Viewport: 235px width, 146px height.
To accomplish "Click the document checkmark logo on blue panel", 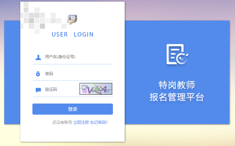I will [x=177, y=54].
